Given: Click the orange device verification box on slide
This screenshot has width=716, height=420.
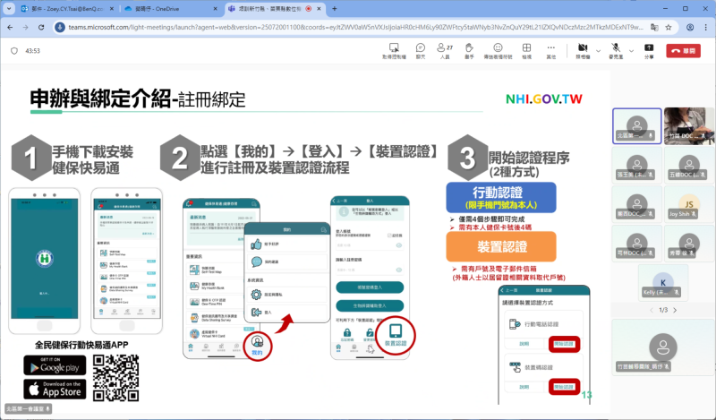Looking at the screenshot, I should [x=501, y=246].
